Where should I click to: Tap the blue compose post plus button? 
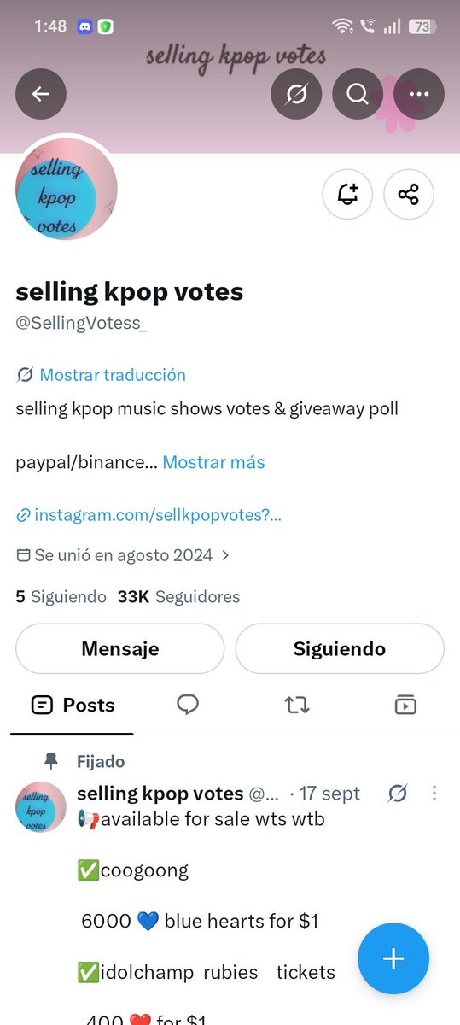click(x=393, y=958)
